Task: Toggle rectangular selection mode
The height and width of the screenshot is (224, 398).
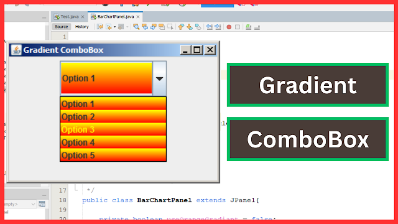Action: (x=170, y=27)
